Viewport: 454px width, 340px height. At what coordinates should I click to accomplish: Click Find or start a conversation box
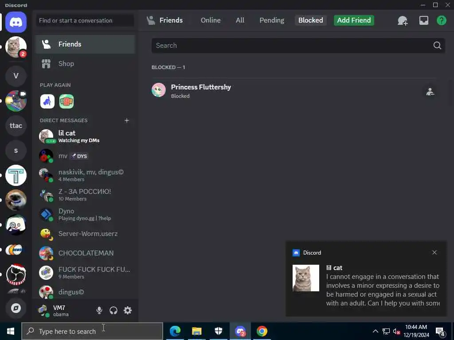pyautogui.click(x=85, y=20)
